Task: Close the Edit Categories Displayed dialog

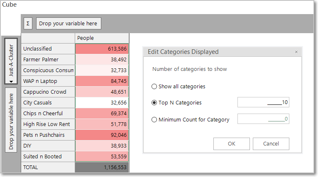Action: coord(296,52)
